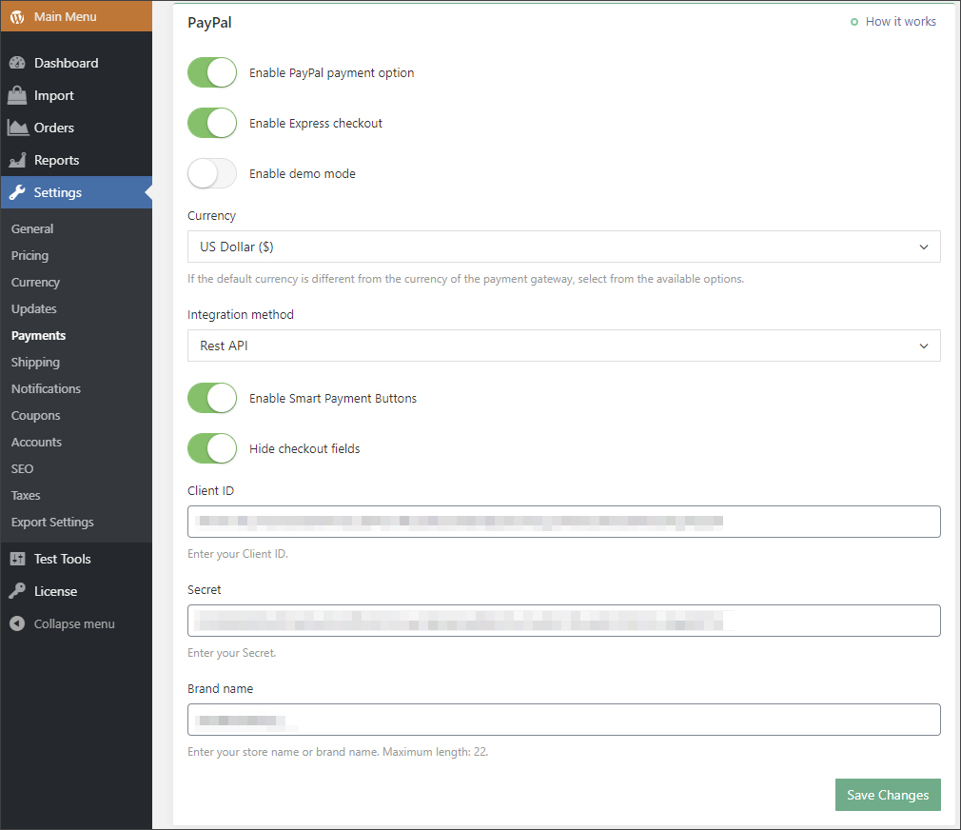Click the Maximum length: 22 hint text
This screenshot has height=830, width=961.
[435, 752]
